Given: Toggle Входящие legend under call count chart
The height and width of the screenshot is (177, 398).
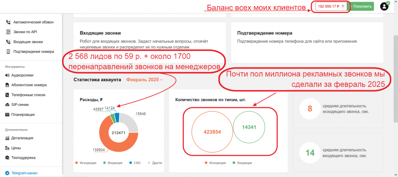Looking at the screenshot, I should coord(243,163).
